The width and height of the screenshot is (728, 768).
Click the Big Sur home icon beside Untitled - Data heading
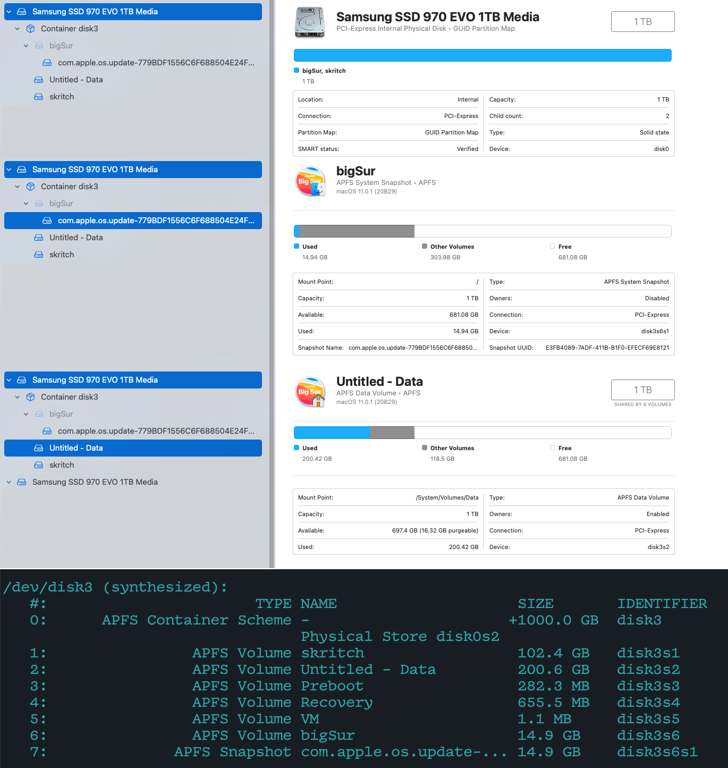click(311, 392)
